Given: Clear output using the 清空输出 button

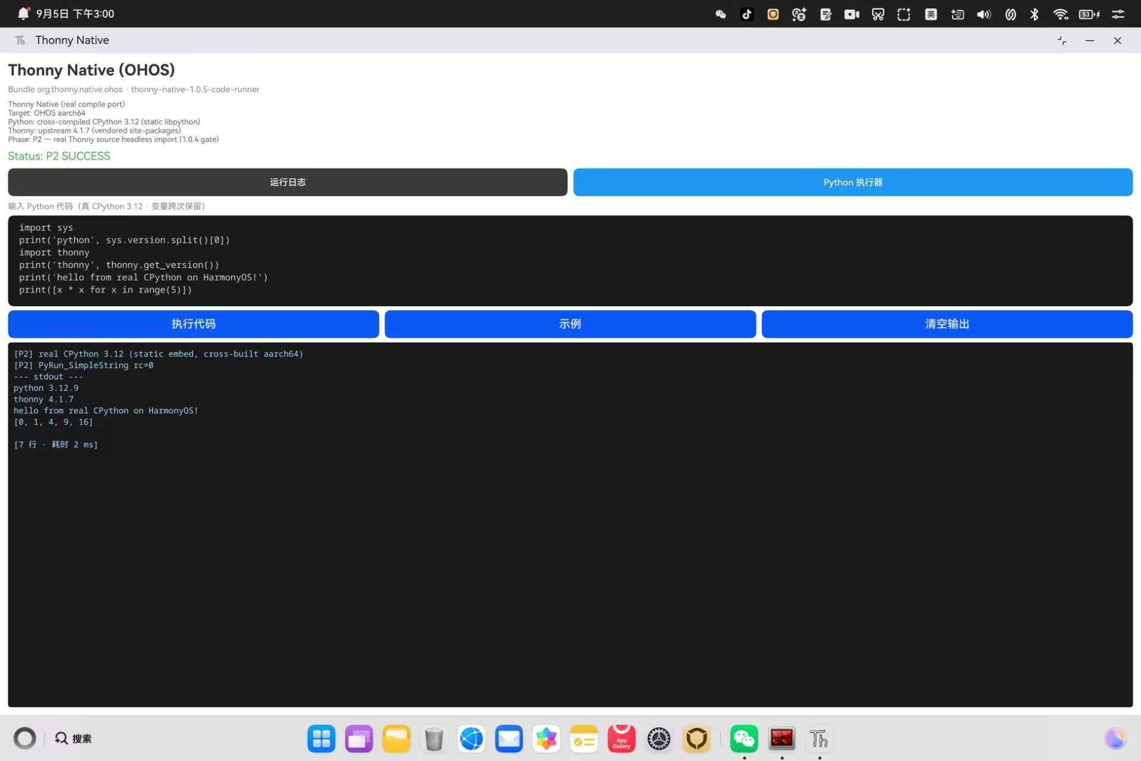Looking at the screenshot, I should (x=947, y=324).
